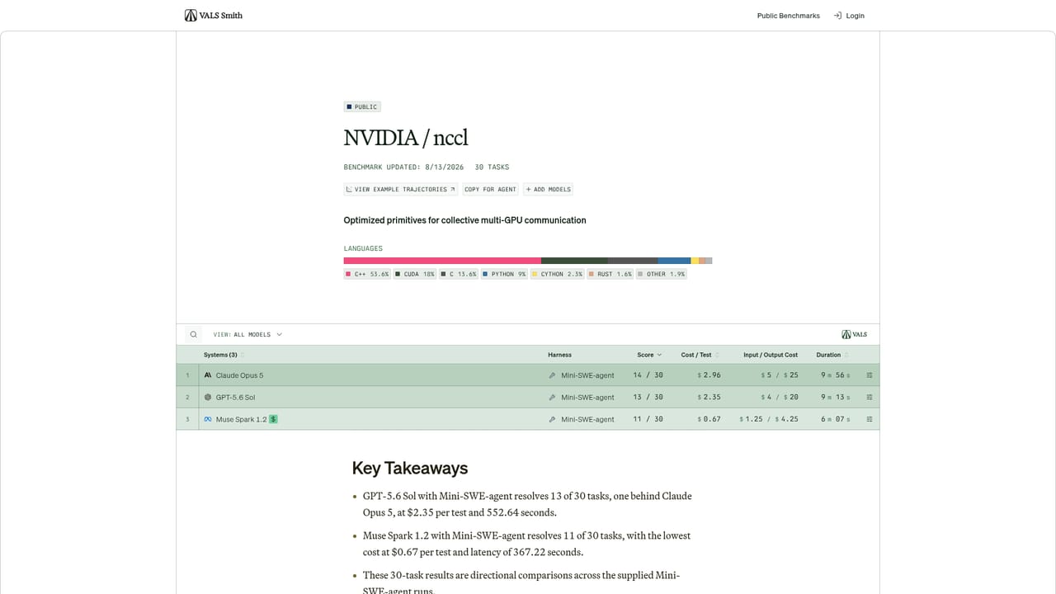The image size is (1056, 594).
Task: Click the Login arrow icon
Action: [x=837, y=16]
